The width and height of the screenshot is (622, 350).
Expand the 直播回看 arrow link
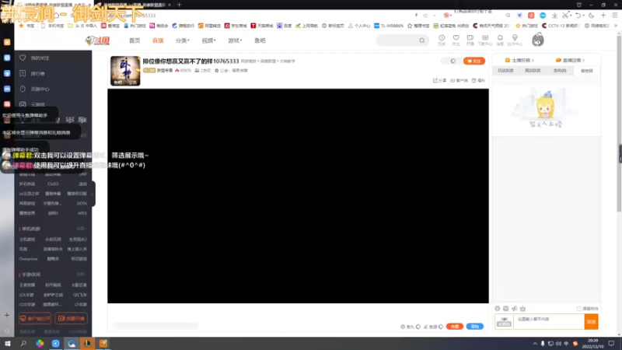pyautogui.click(x=571, y=61)
